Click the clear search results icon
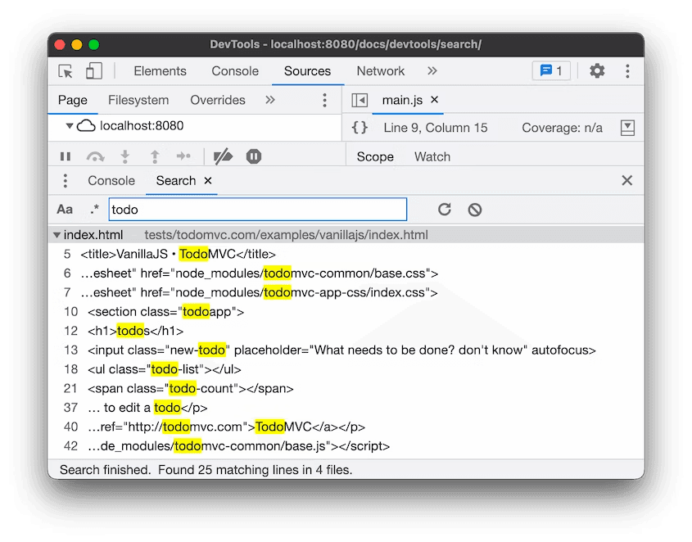 pyautogui.click(x=475, y=210)
